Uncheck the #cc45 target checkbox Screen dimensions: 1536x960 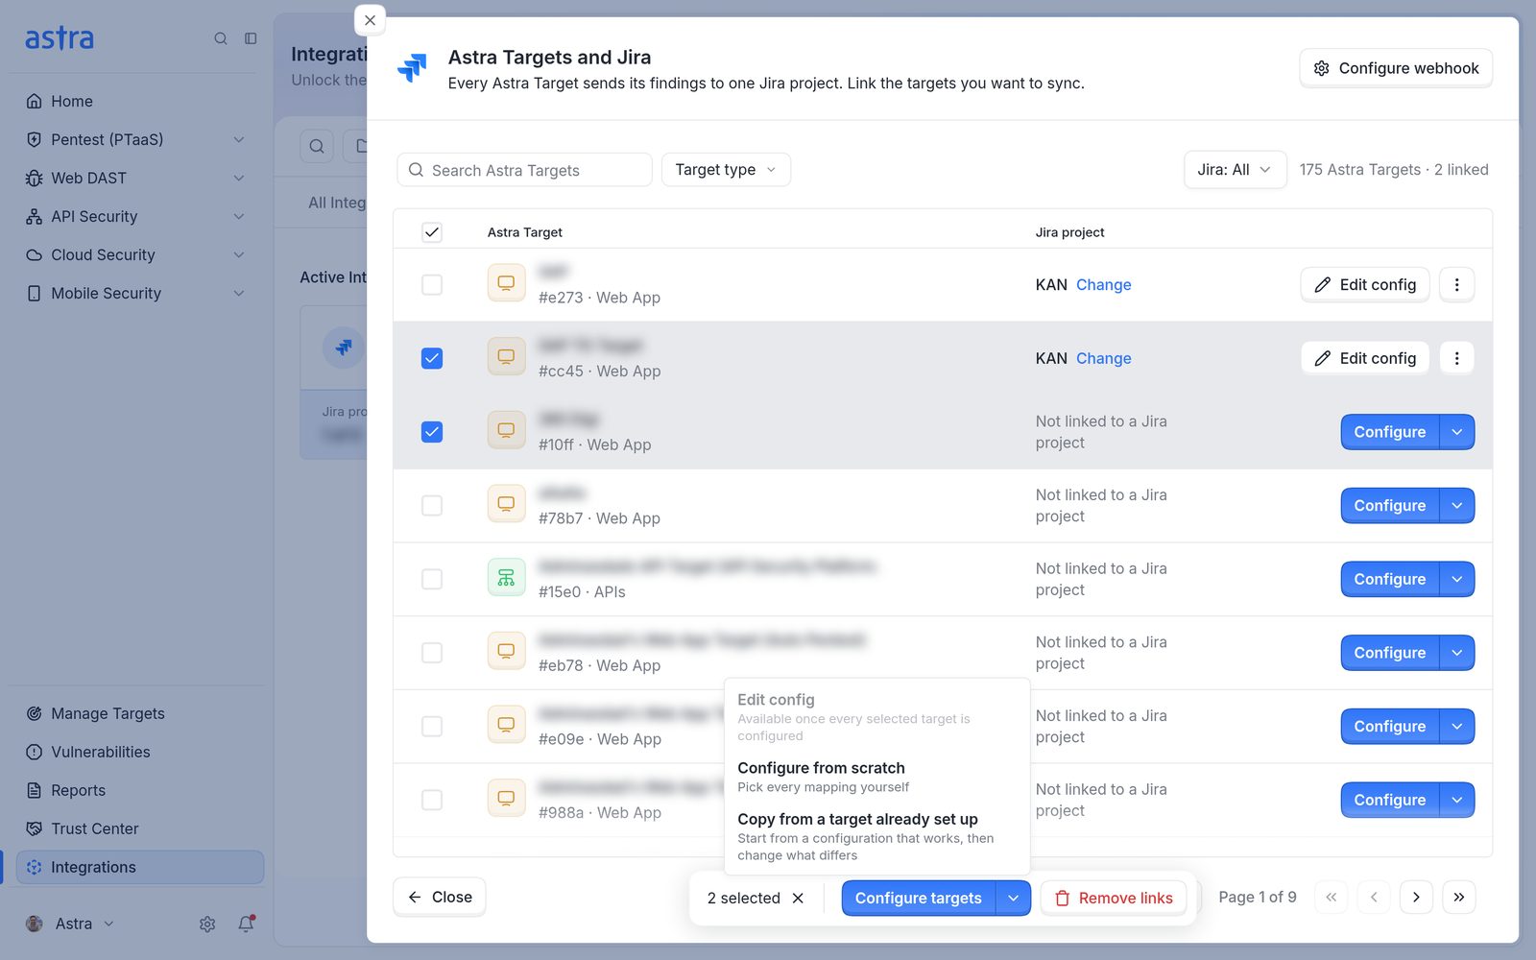[432, 358]
